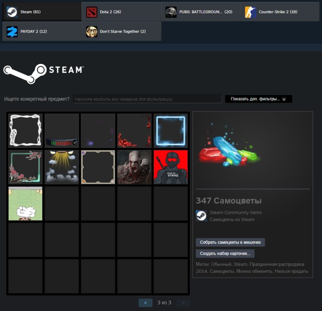Select the golden halo with clouds item
Viewport: 322px width, 311px height.
[x=62, y=167]
